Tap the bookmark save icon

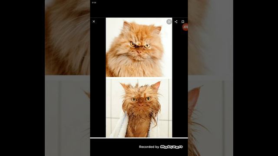183,22
